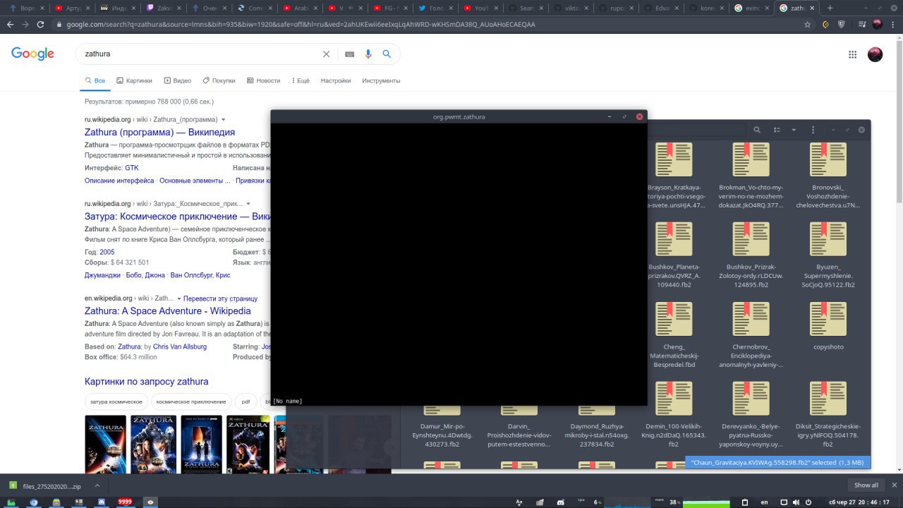Open the files_275202020 zip download
Image resolution: width=903 pixels, height=508 pixels.
pyautogui.click(x=46, y=485)
